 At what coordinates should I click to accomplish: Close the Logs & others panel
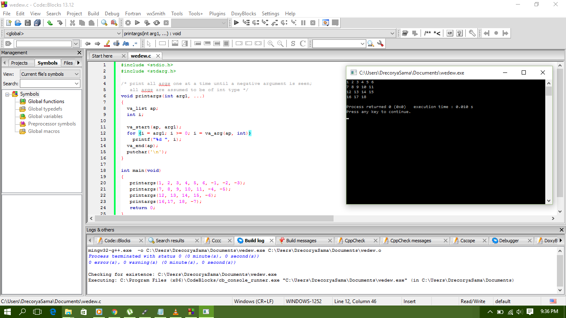(x=562, y=230)
